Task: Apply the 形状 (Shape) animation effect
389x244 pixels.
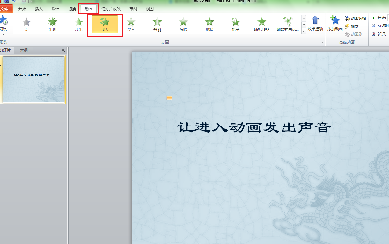Action: point(209,25)
